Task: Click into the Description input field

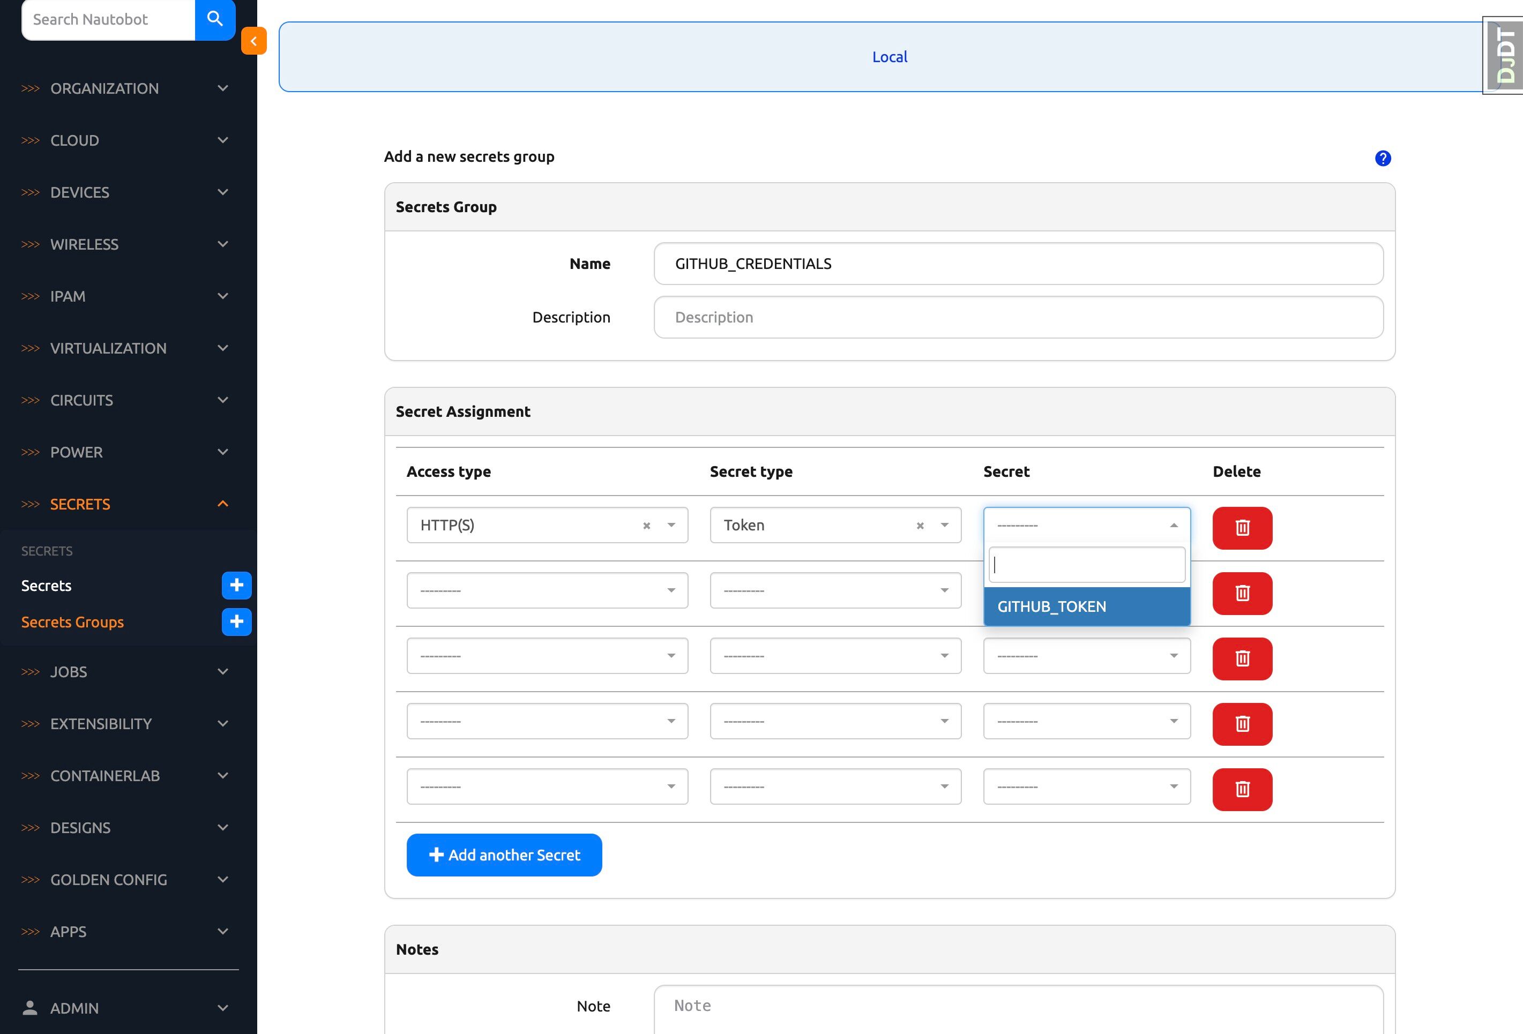Action: click(1018, 317)
